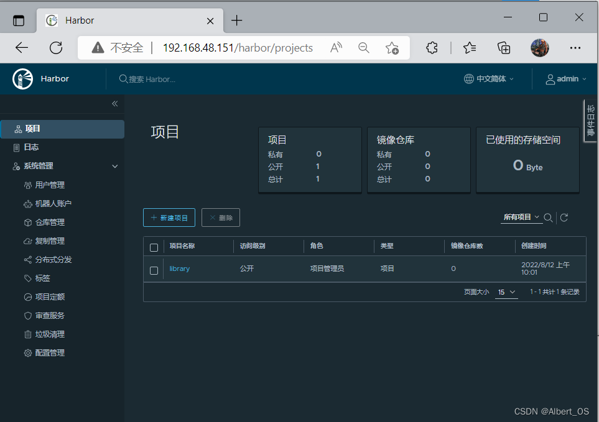Viewport: 599px width, 422px height.
Task: Click the browser profile picture
Action: click(540, 48)
